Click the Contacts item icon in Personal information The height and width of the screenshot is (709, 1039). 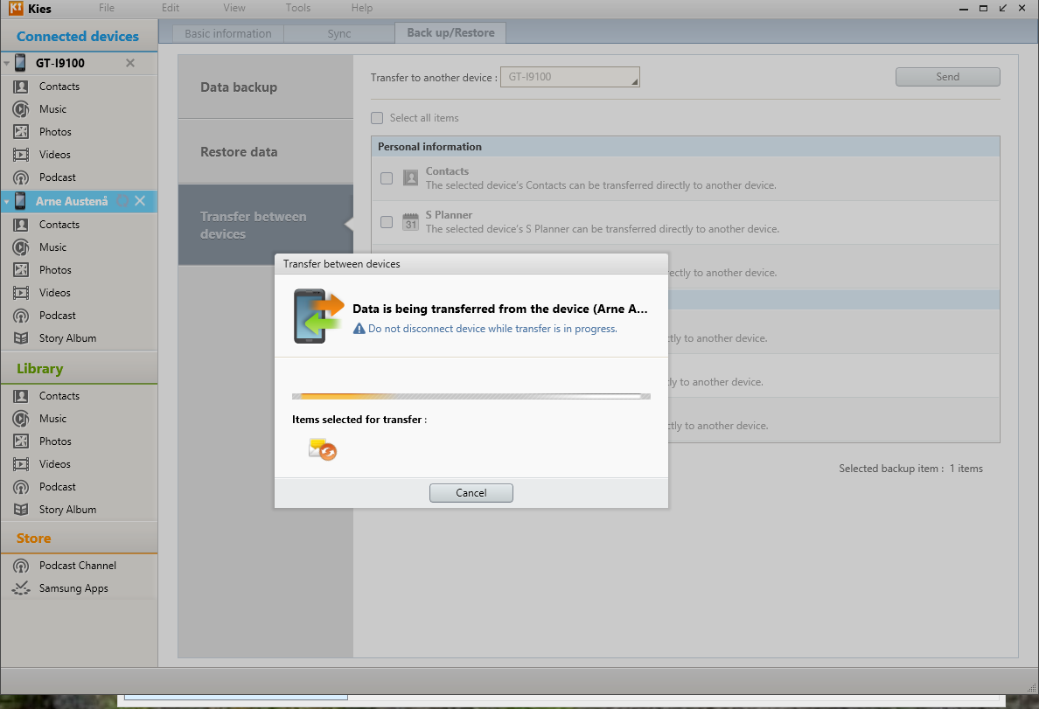click(411, 177)
